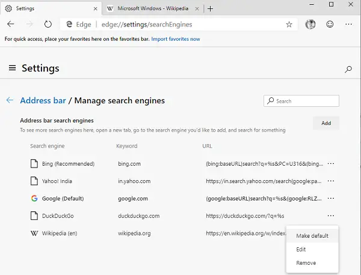Click the en.wikipedia.org URL
The width and height of the screenshot is (361, 275).
tap(246, 234)
